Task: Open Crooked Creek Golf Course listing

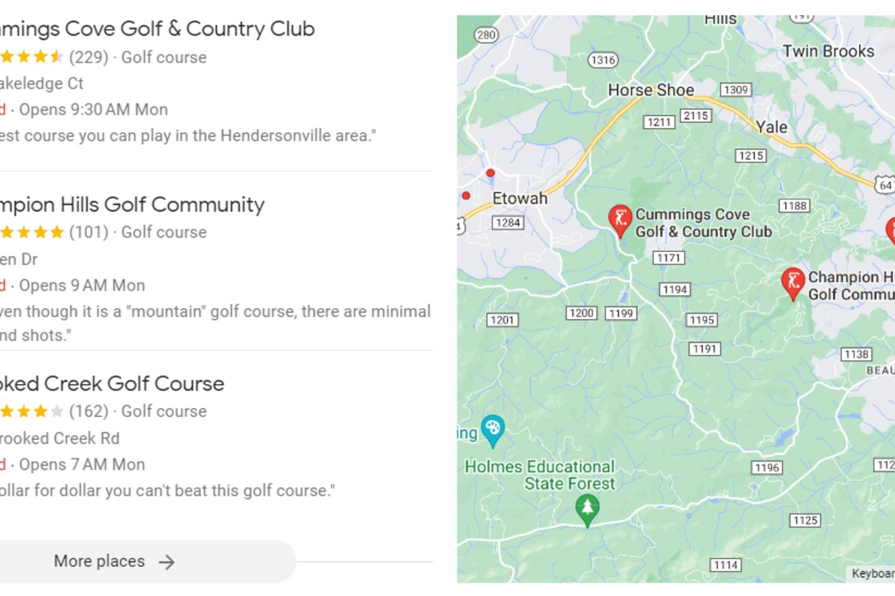Action: coord(112,384)
